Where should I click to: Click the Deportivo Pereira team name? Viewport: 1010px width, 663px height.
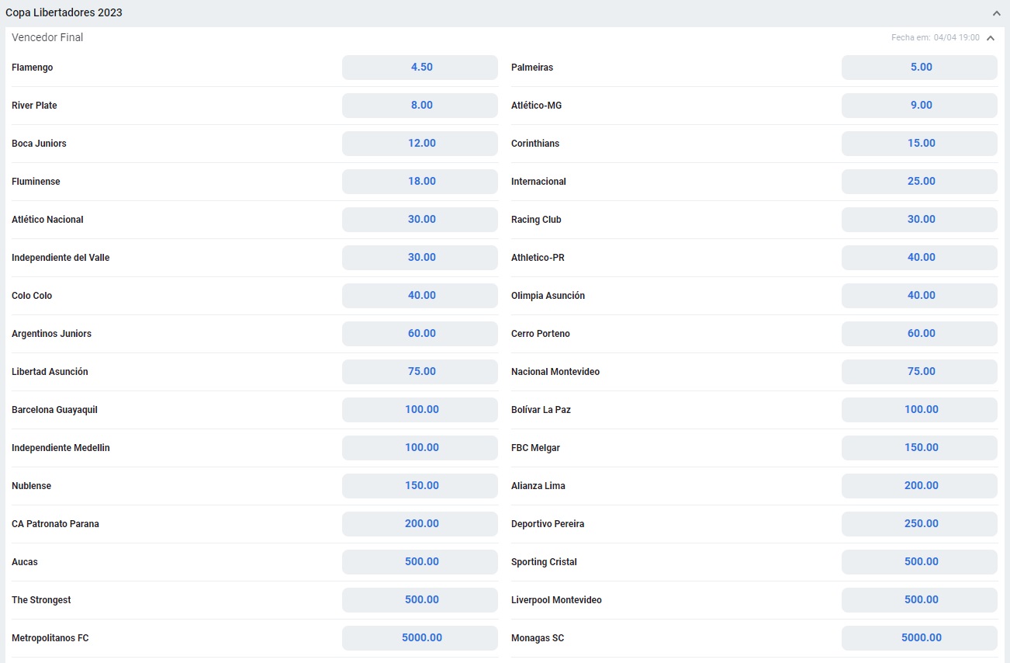(x=548, y=524)
